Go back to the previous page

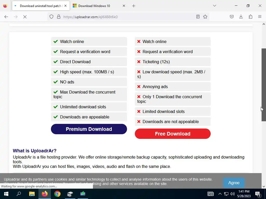(x=6, y=17)
